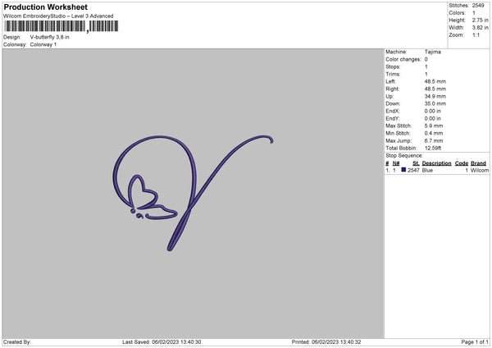492x348 pixels.
Task: Click the design name 'V-butterfly 3,8 in'
Action: 49,37
